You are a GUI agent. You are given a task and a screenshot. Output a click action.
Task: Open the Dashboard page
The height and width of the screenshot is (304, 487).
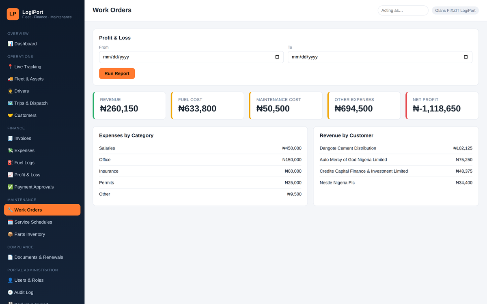tap(42, 44)
